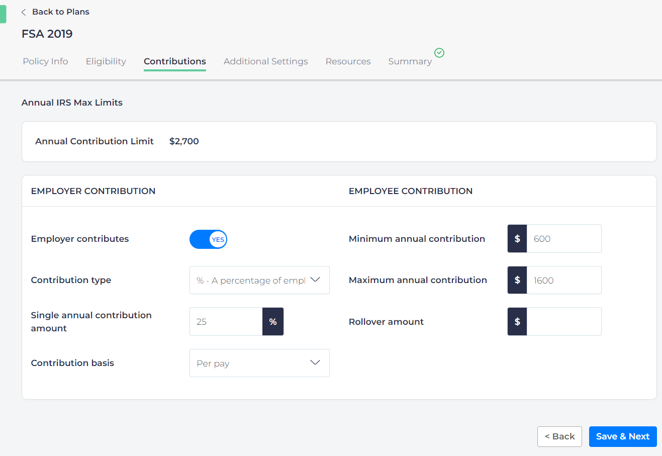Select the Resources tab
The height and width of the screenshot is (456, 662).
click(x=348, y=61)
